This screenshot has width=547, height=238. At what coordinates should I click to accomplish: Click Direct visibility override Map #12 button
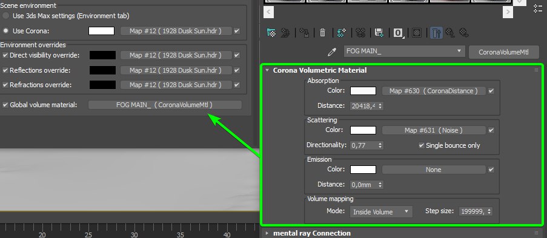pos(176,55)
